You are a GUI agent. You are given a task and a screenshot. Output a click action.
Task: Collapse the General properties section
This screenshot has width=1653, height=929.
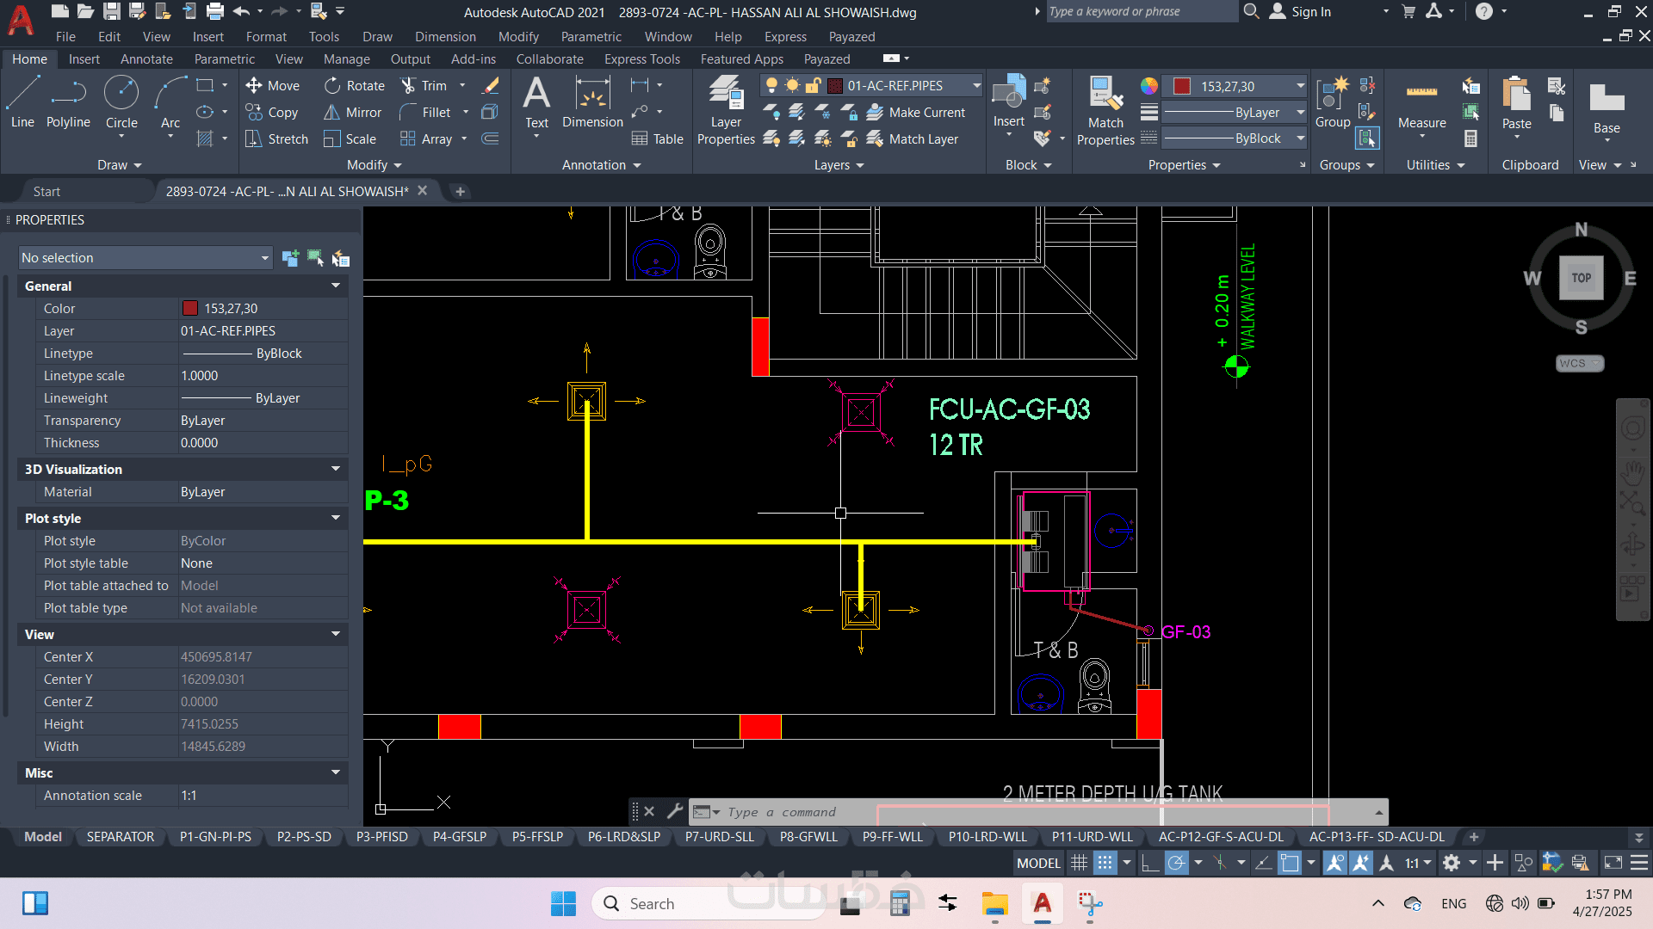(336, 286)
